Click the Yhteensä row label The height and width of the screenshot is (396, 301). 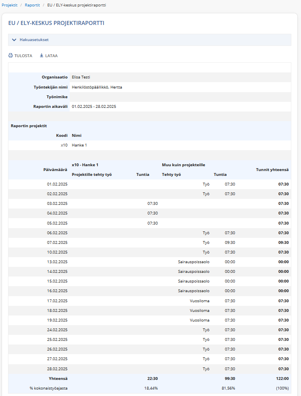[x=58, y=379]
